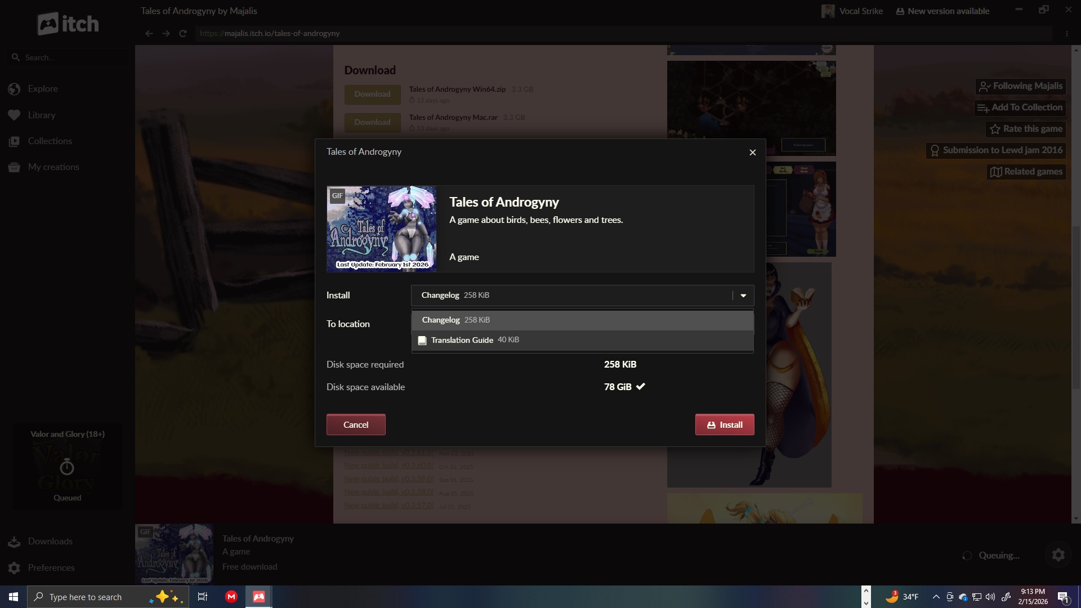Click the Explore globe icon

click(14, 89)
